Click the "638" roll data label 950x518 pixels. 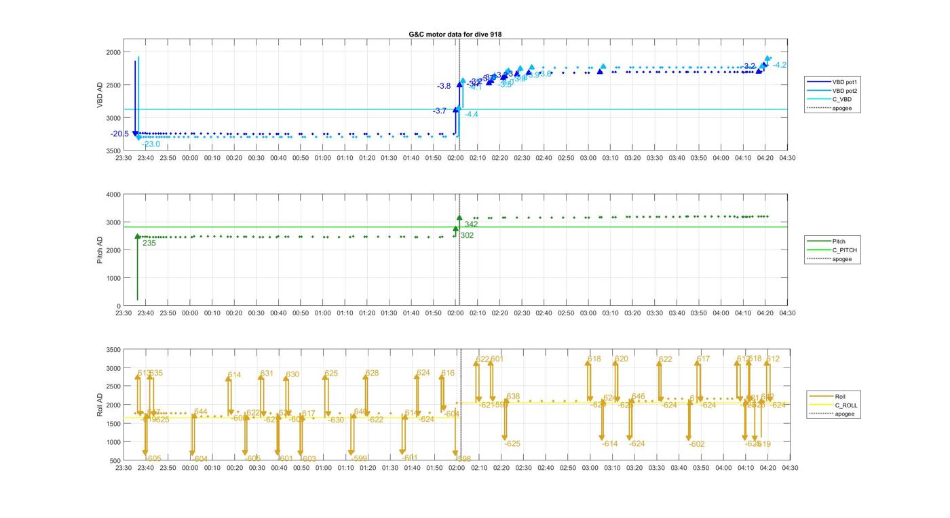tap(513, 397)
